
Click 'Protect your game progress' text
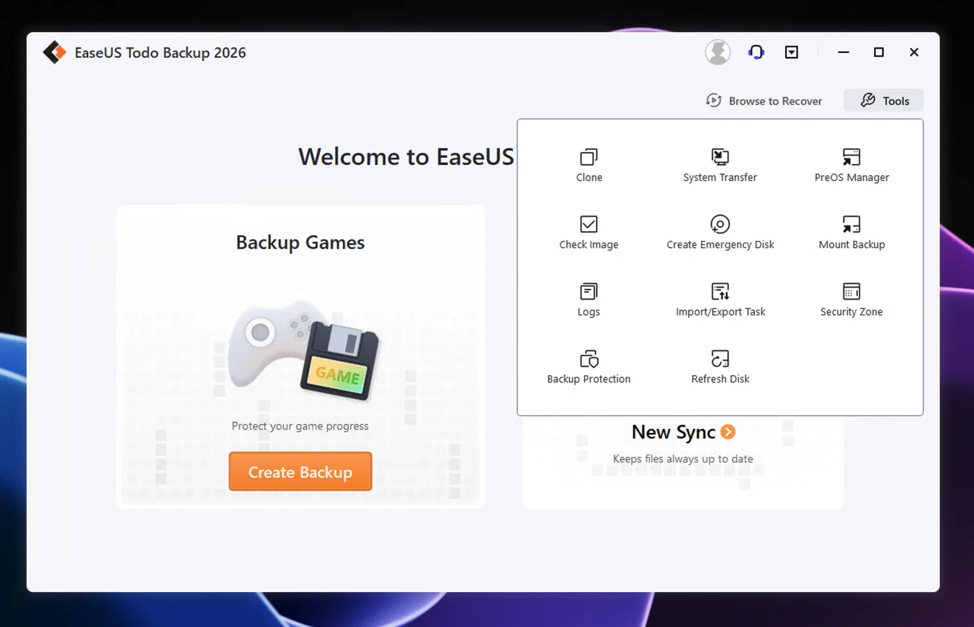300,426
